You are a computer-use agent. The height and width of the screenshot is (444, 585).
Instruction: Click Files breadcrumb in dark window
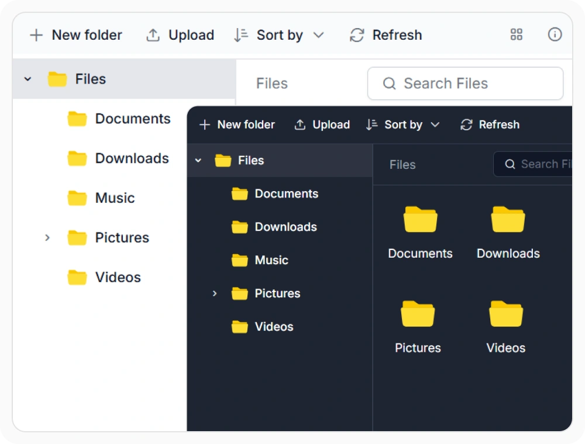(x=402, y=165)
